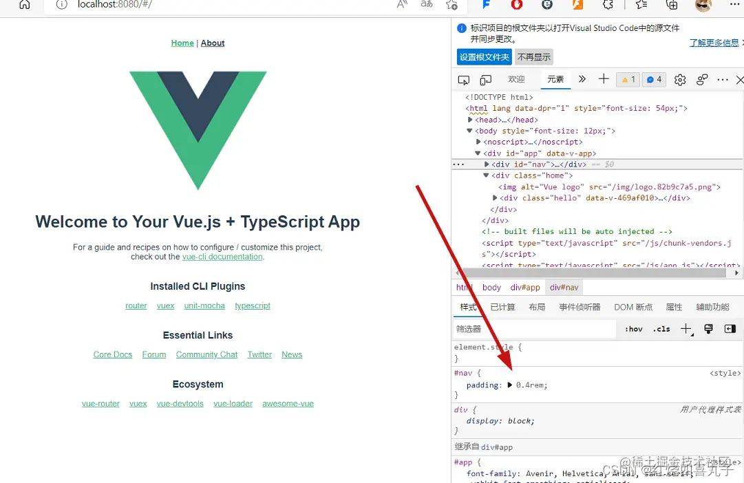
Task: Add this page to favorites
Action: coord(451,5)
